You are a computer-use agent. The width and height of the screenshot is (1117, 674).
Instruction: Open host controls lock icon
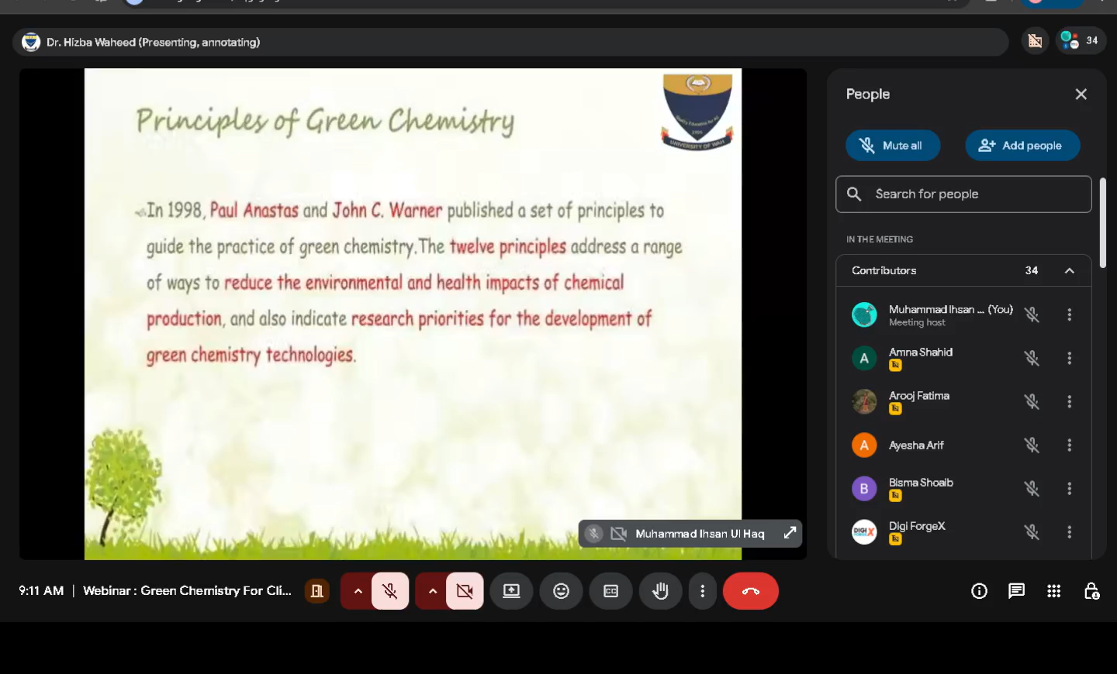click(1091, 591)
